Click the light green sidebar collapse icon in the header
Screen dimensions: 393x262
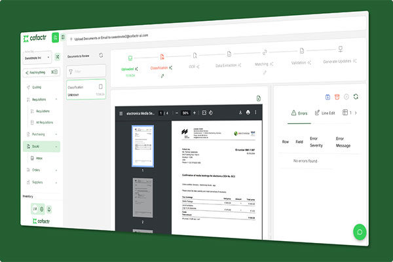click(63, 37)
